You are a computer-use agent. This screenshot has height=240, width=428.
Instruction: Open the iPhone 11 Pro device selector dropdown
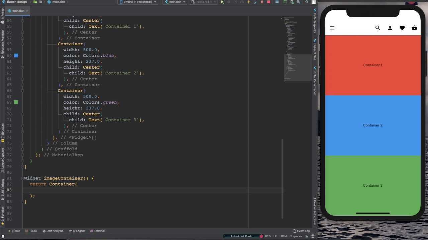coord(138,2)
